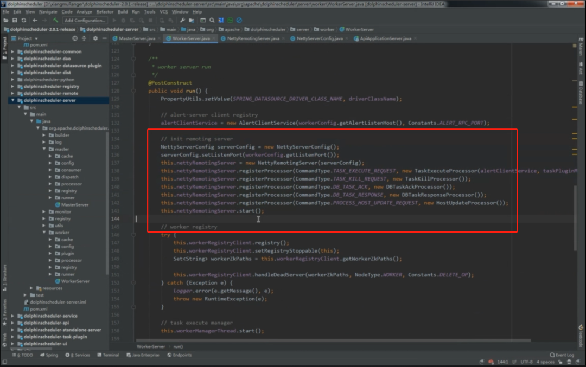Click the blue circular slash toolbar icon
This screenshot has width=586, height=367.
coord(239,20)
